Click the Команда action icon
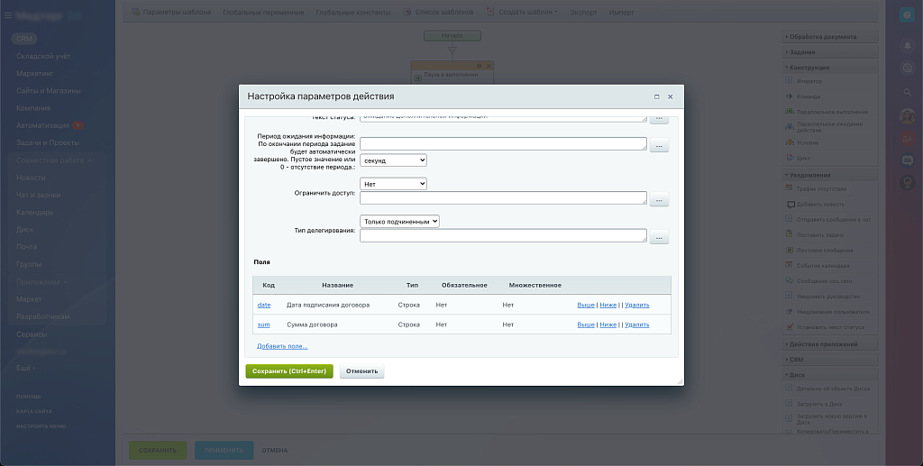 (790, 96)
